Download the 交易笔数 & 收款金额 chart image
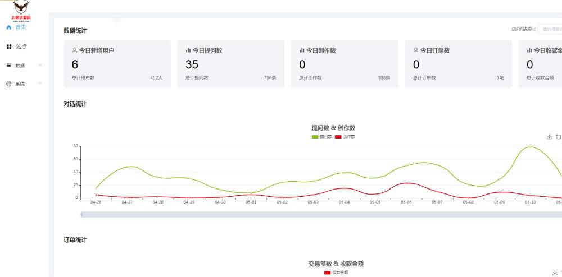The width and height of the screenshot is (562, 277). point(555,272)
